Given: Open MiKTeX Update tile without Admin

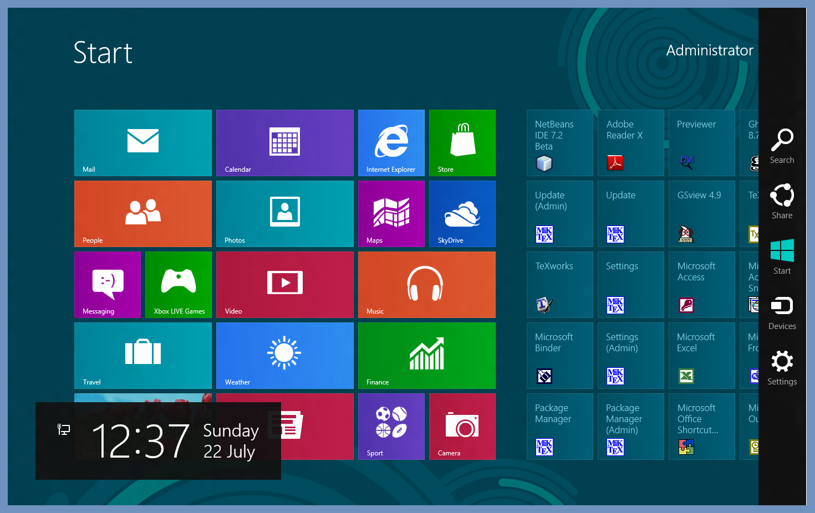Looking at the screenshot, I should pyautogui.click(x=631, y=214).
